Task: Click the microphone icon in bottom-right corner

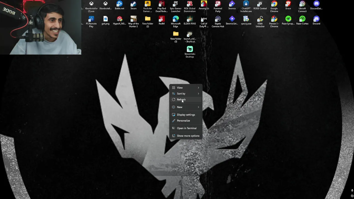Action: [352, 190]
